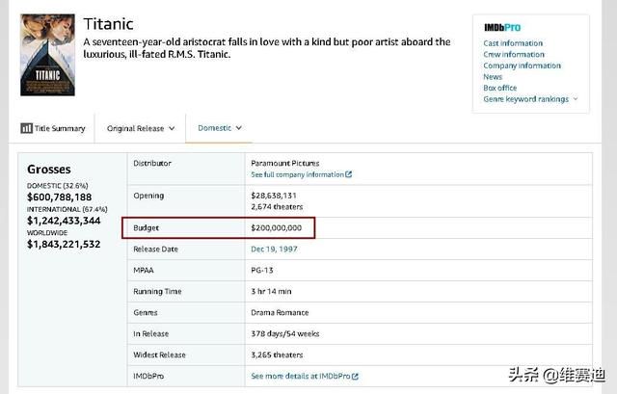Click the Widest Release row label
617x394 pixels.
[x=159, y=355]
